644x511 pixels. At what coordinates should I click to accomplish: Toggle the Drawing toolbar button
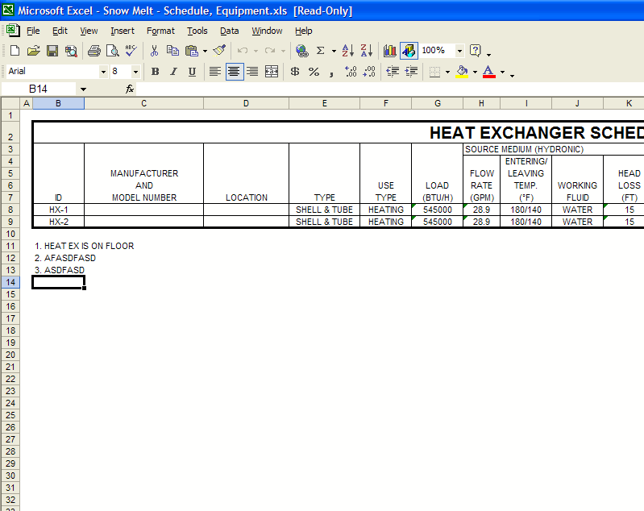pyautogui.click(x=409, y=51)
